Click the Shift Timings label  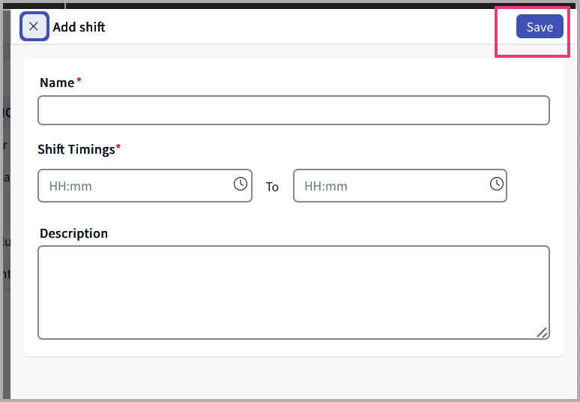pos(76,149)
